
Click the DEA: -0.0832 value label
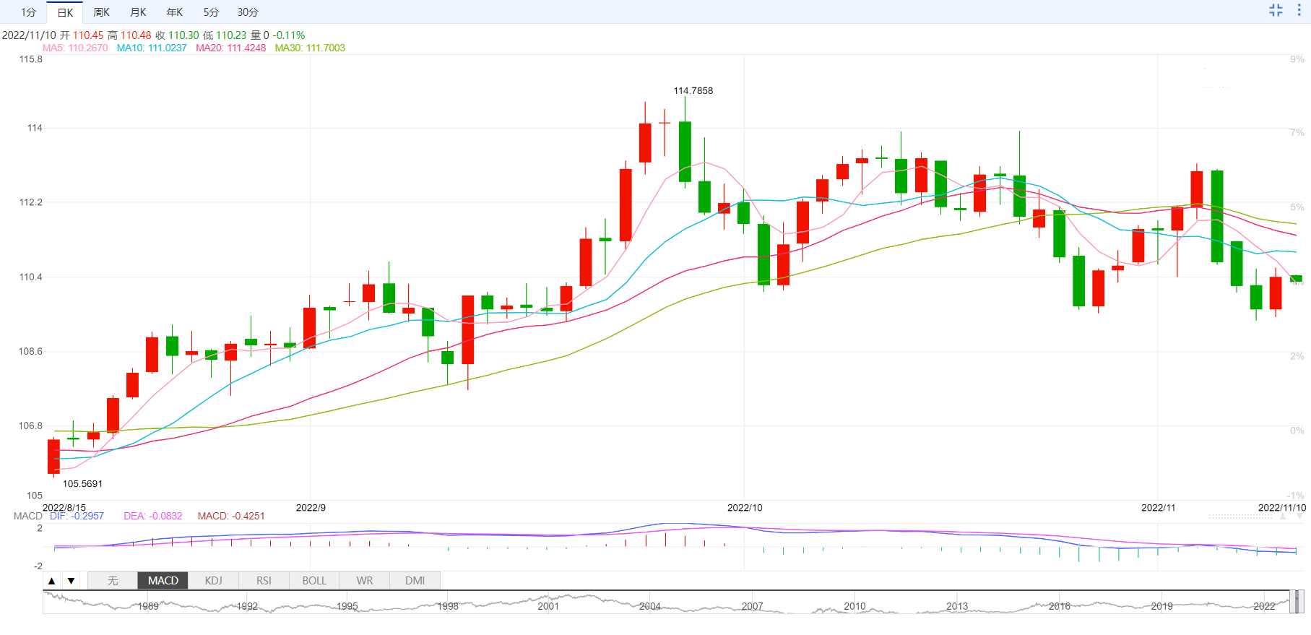coord(153,517)
